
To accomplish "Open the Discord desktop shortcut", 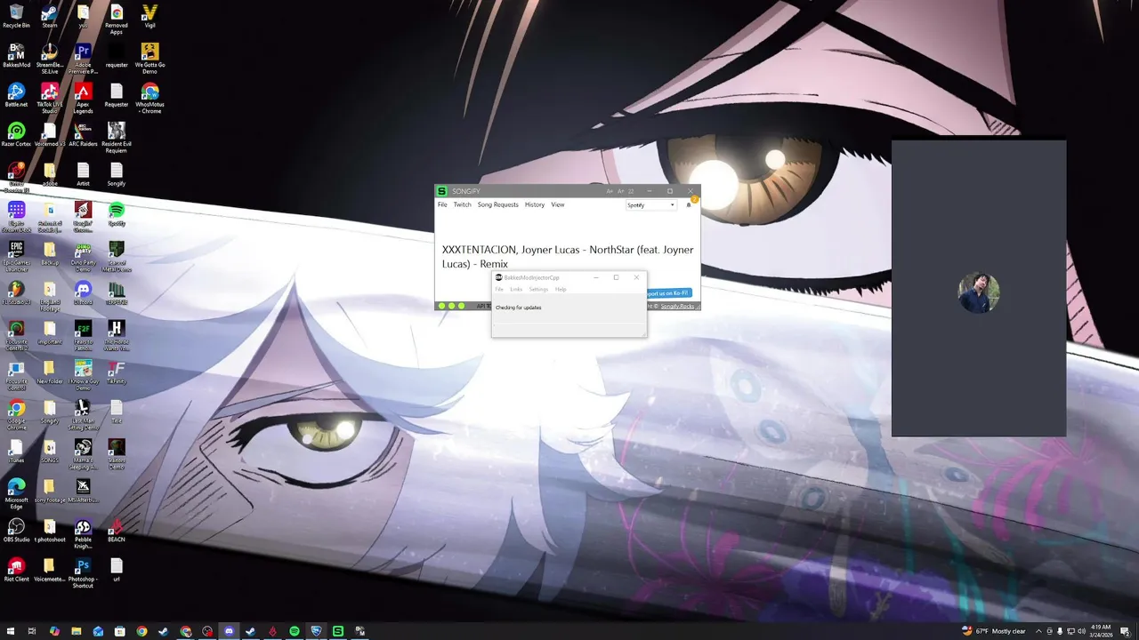I will (83, 292).
